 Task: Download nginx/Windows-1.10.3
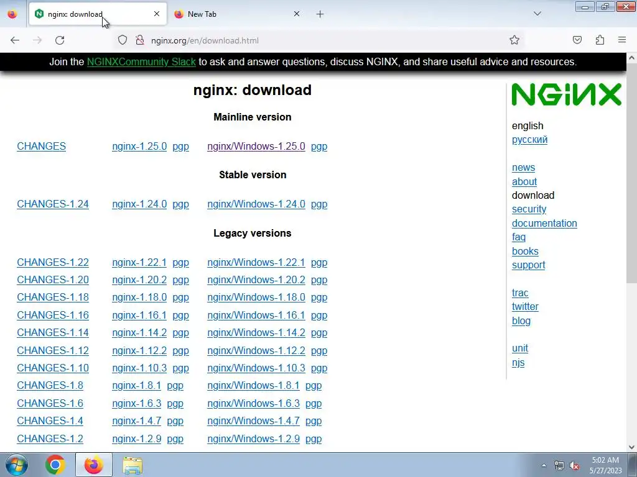tap(256, 368)
